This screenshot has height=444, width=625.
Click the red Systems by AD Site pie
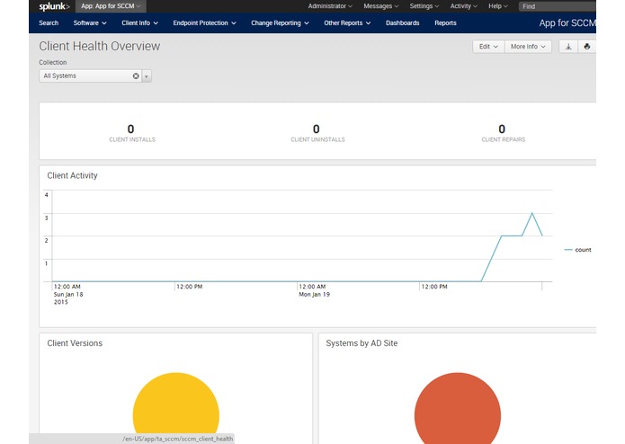(x=458, y=408)
